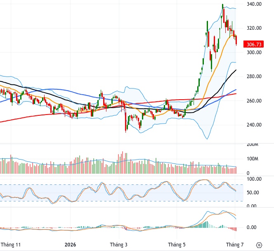The height and width of the screenshot is (251, 274).
Task: Select the 100M volume axis label
Action: click(252, 159)
